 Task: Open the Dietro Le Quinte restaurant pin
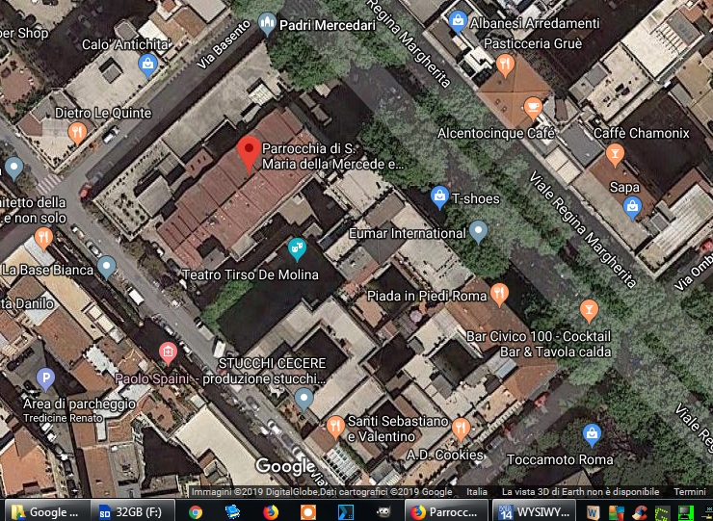point(78,132)
